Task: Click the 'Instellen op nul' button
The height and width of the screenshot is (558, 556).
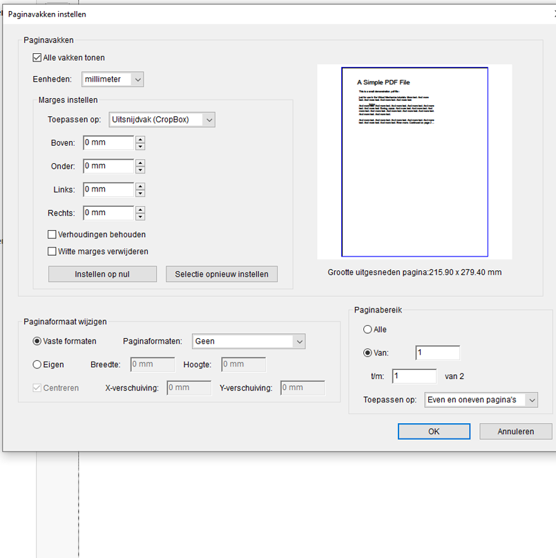Action: coord(102,274)
